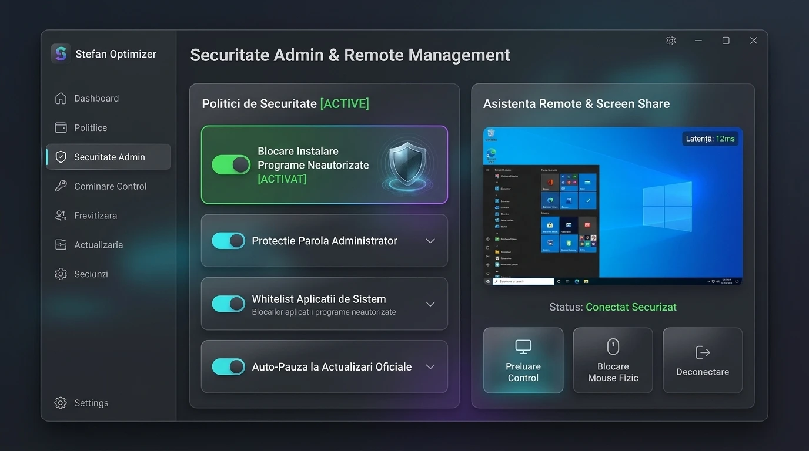Click the Frevitizara user icon
The width and height of the screenshot is (809, 451).
coord(61,216)
